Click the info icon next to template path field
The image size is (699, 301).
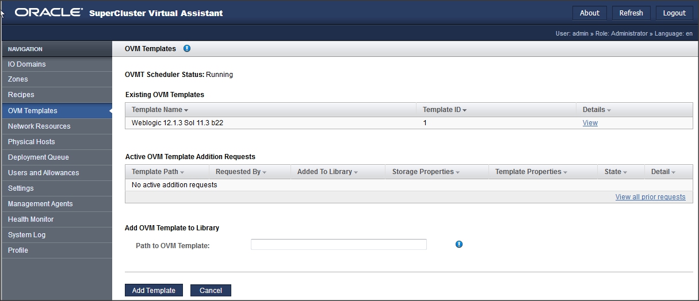(x=459, y=244)
